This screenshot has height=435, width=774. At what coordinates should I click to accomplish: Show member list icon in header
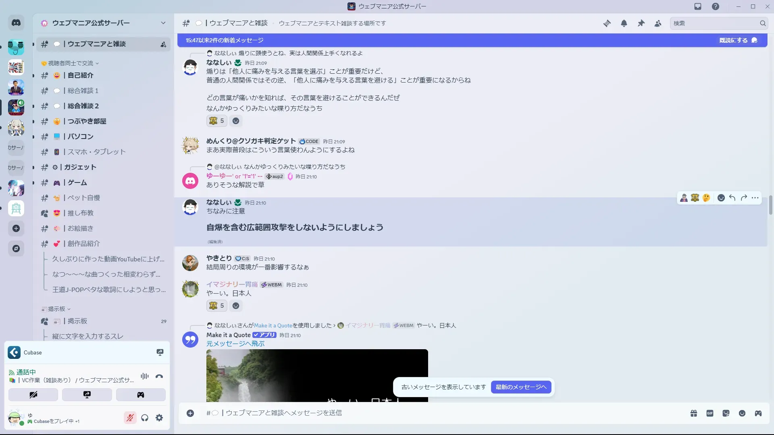[658, 23]
